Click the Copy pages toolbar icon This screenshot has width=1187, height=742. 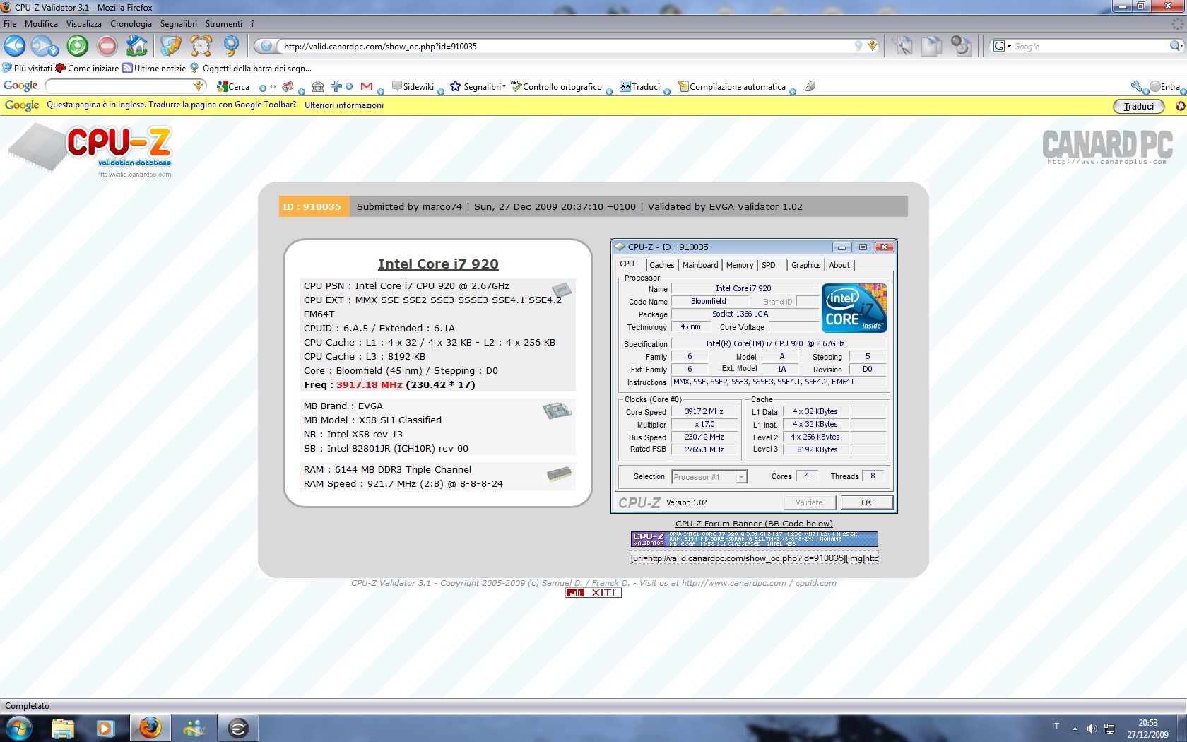931,46
